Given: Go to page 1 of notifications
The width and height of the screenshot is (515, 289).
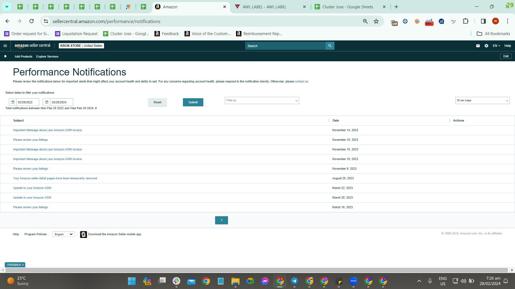Looking at the screenshot, I should (x=222, y=220).
